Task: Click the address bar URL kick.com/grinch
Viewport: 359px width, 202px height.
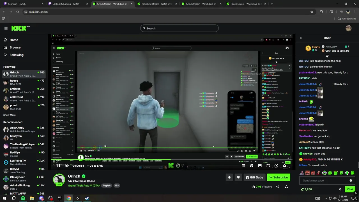Action: pos(38,12)
